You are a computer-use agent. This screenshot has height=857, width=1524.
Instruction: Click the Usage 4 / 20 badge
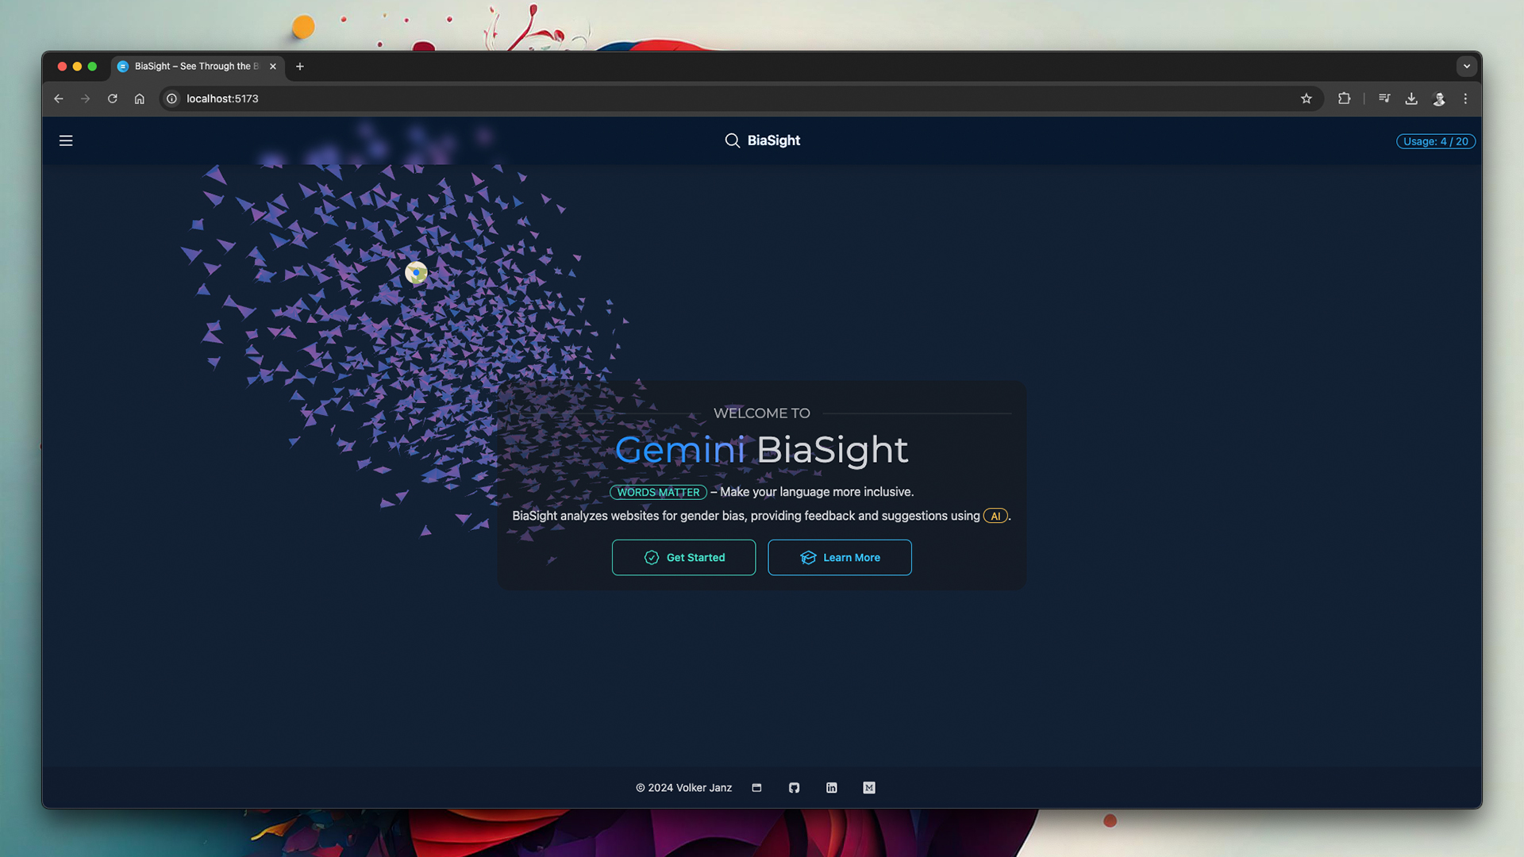click(1435, 141)
